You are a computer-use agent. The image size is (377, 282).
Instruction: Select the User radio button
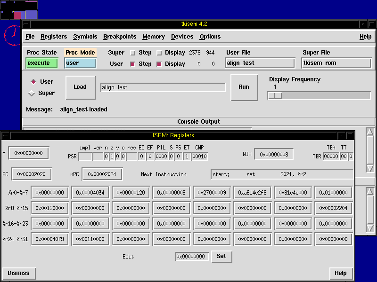click(33, 82)
